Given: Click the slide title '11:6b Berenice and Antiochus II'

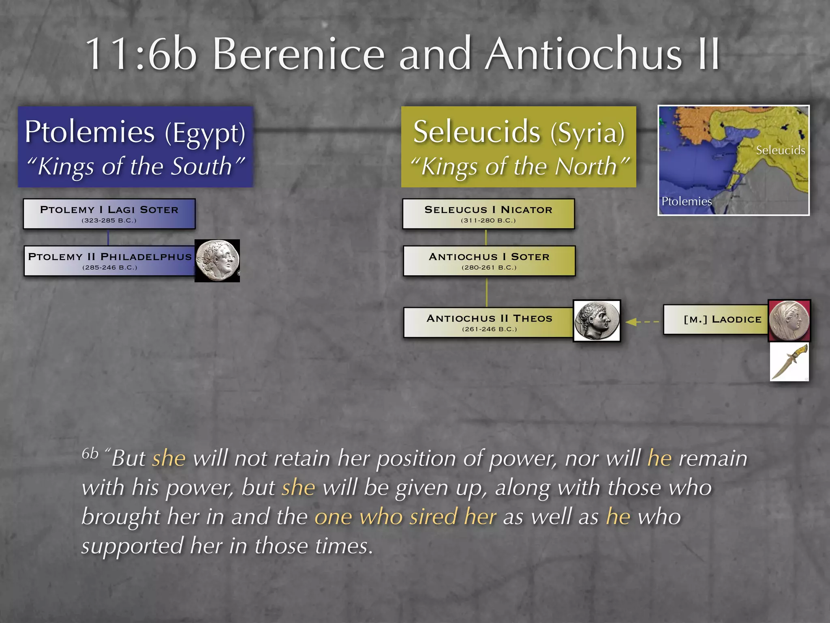Looking at the screenshot, I should (x=402, y=54).
